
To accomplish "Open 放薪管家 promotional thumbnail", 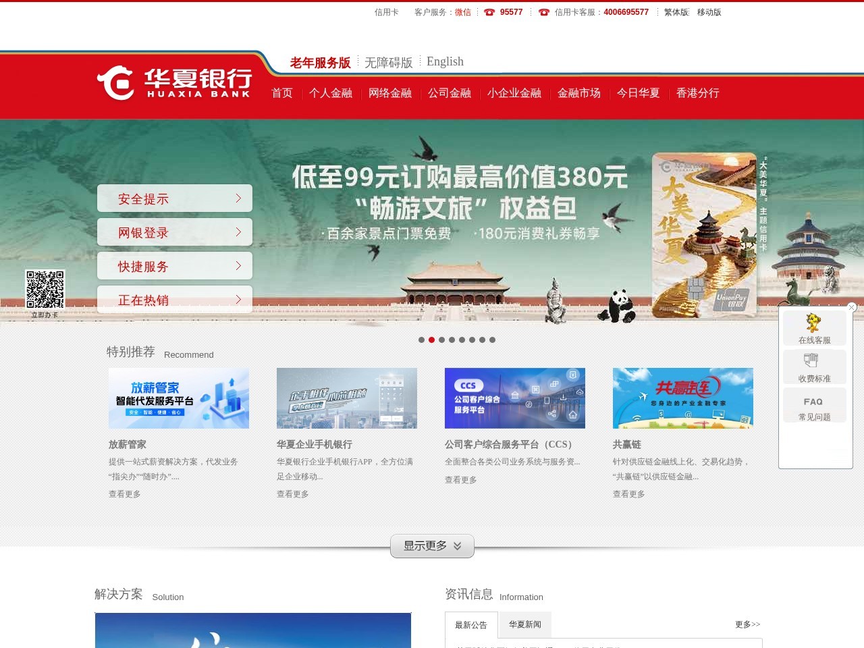I will 179,398.
